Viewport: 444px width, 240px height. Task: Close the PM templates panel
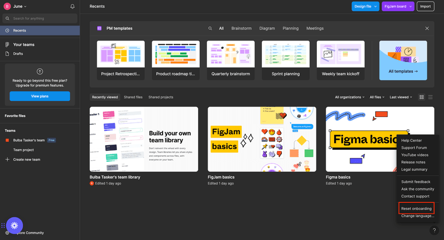tap(427, 28)
